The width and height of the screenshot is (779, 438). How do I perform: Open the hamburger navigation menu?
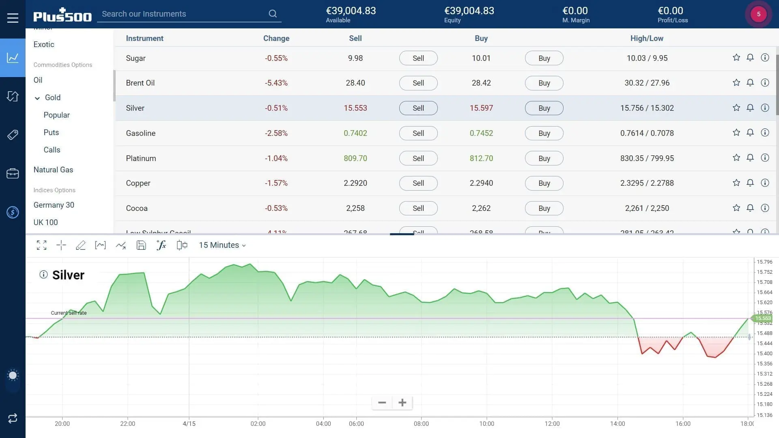pos(13,17)
